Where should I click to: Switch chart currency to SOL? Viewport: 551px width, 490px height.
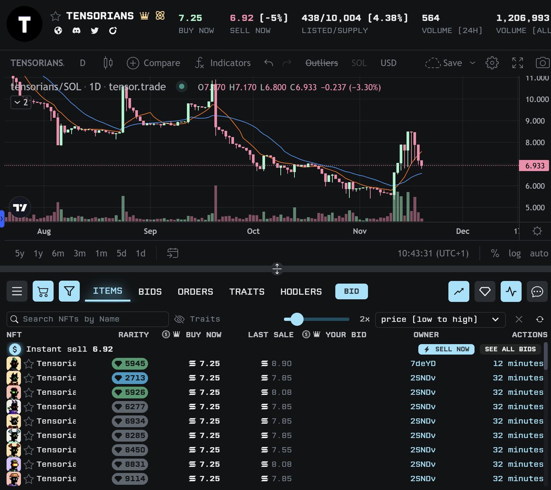click(x=359, y=63)
